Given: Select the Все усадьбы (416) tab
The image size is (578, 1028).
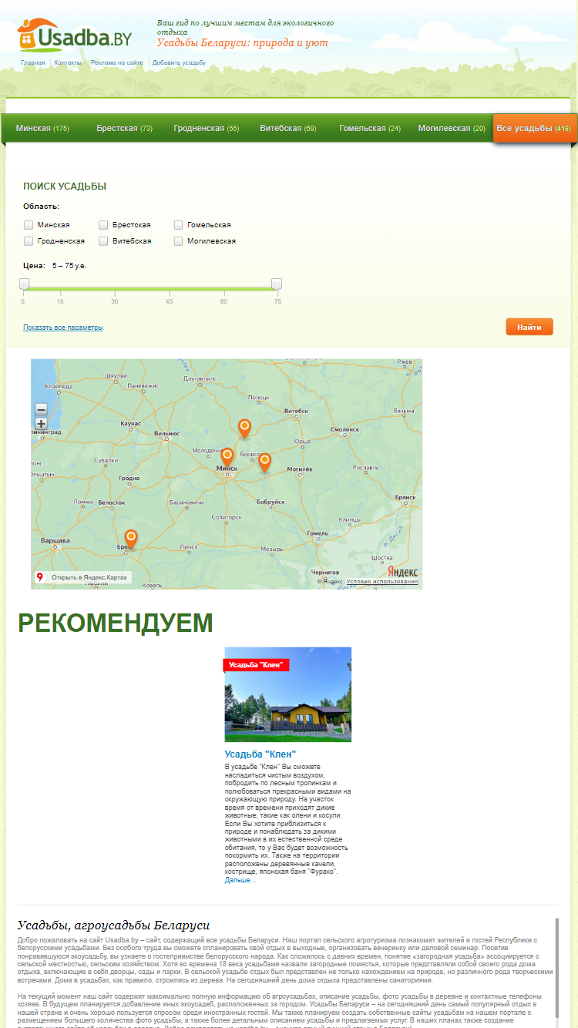Looking at the screenshot, I should tap(533, 129).
